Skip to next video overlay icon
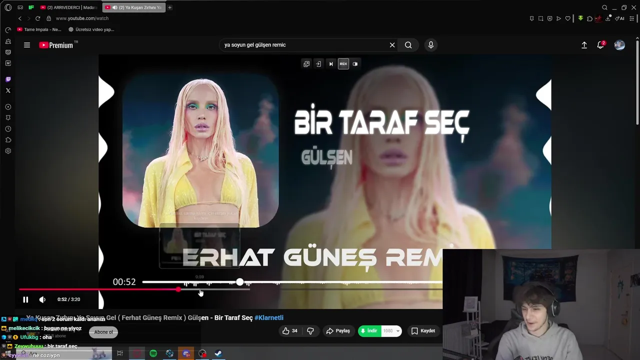640x360 pixels. (x=330, y=64)
